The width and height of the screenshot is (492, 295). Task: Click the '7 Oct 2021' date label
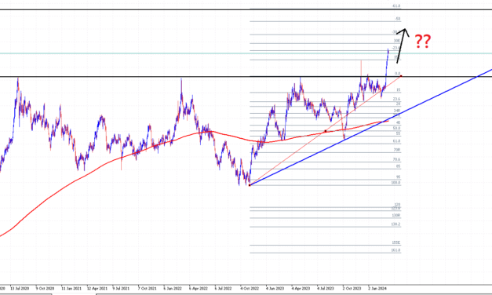coord(148,288)
